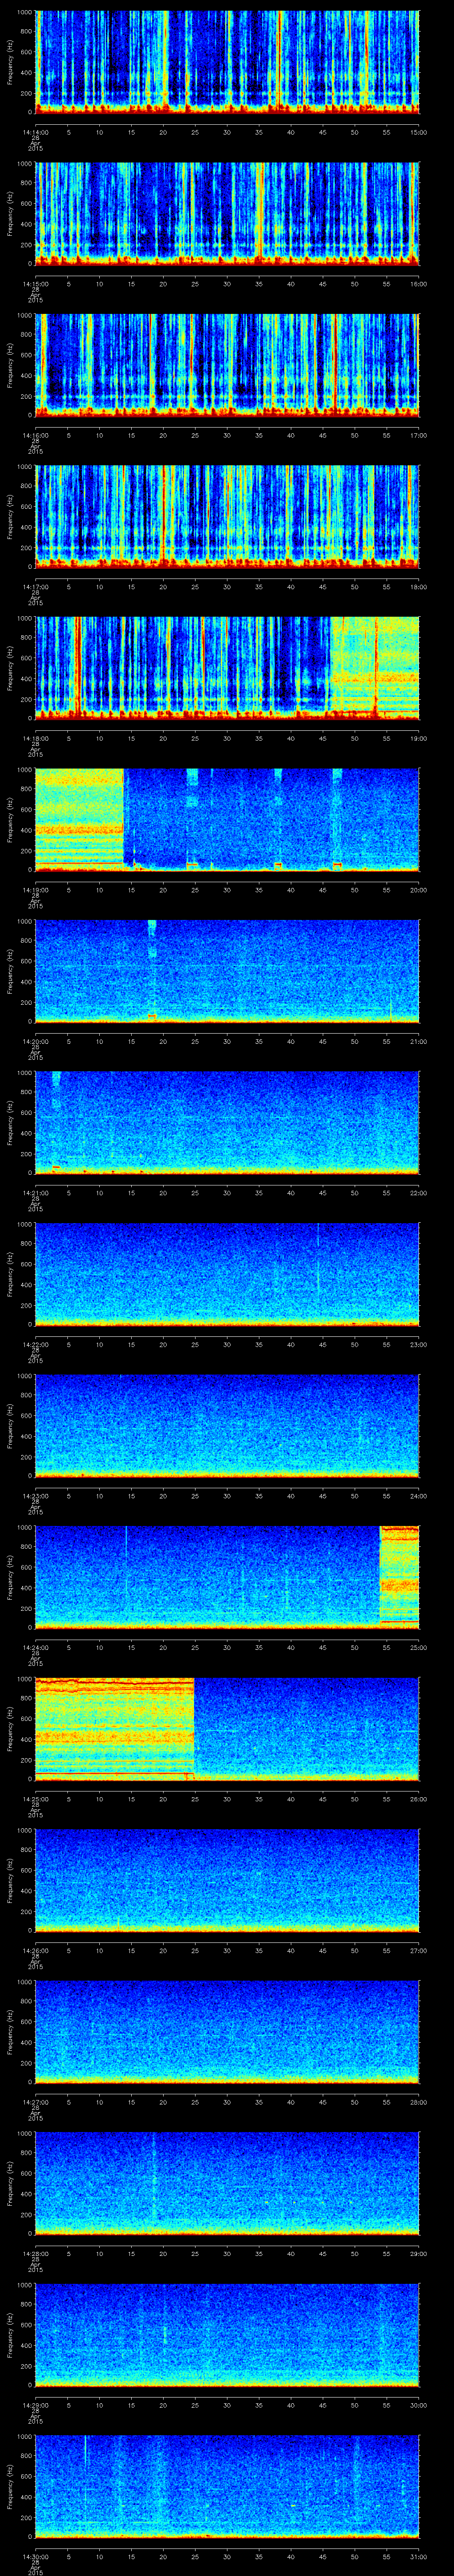Click the 14:30:00 start time label
This screenshot has width=454, height=2576.
tap(35, 2556)
